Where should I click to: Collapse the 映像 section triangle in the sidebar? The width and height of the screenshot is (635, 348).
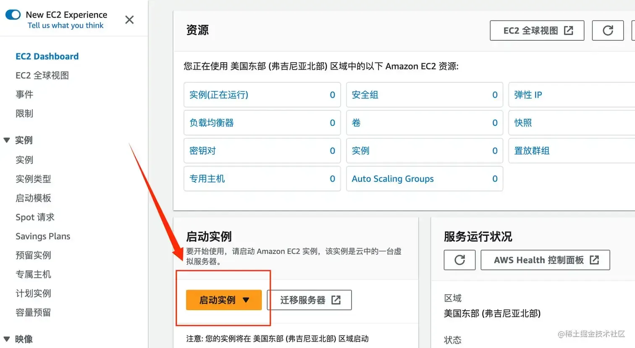(7, 339)
